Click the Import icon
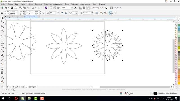The width and height of the screenshot is (180, 101). click(51, 8)
